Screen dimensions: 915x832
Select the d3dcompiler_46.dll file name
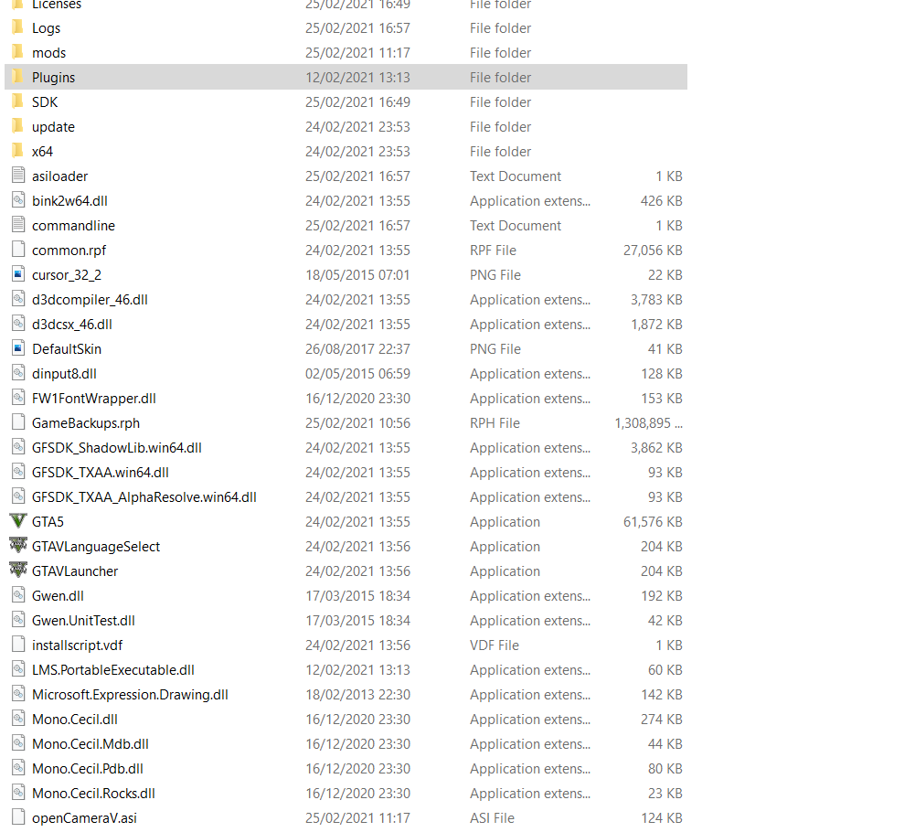pyautogui.click(x=90, y=300)
